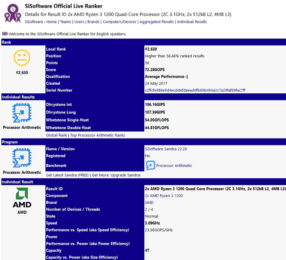
Task: Open Individual Results navigation link
Action: pyautogui.click(x=192, y=22)
